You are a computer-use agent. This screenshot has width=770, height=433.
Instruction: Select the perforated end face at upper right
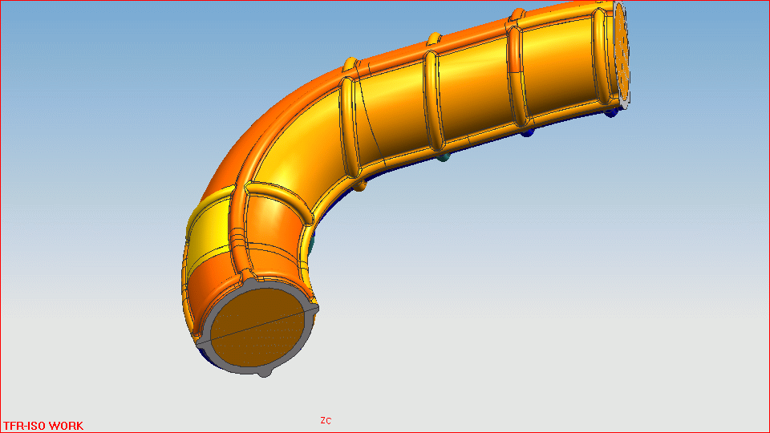[x=622, y=53]
